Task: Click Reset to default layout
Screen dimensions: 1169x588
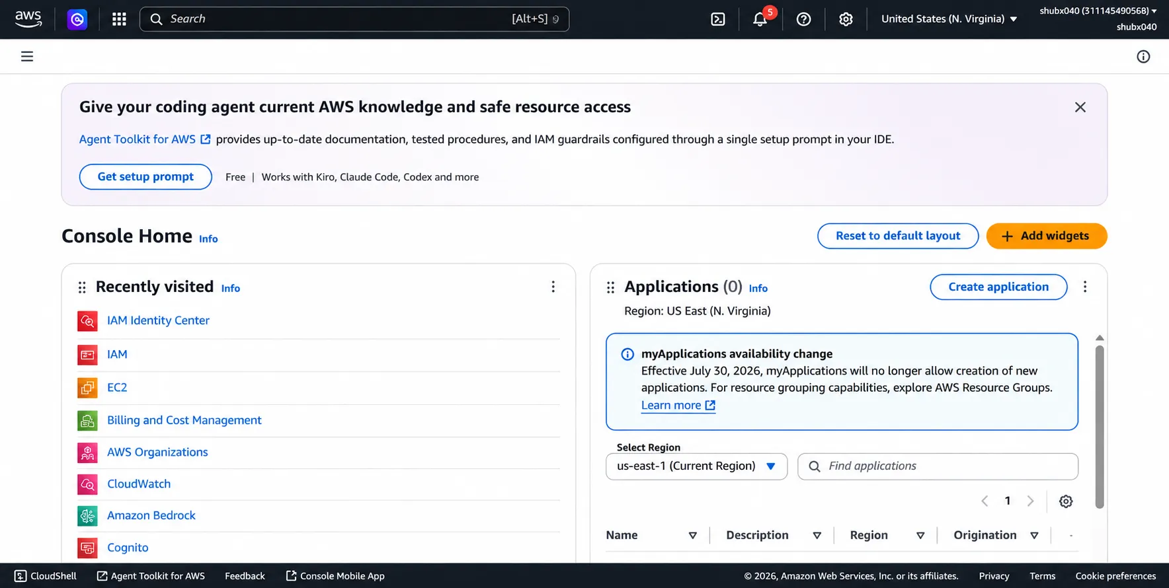Action: pos(898,236)
